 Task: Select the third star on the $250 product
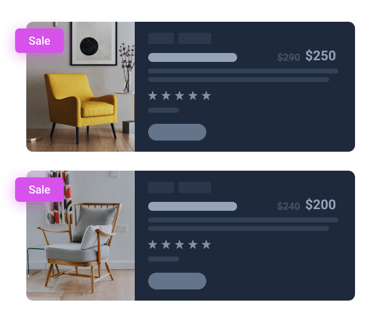179,95
